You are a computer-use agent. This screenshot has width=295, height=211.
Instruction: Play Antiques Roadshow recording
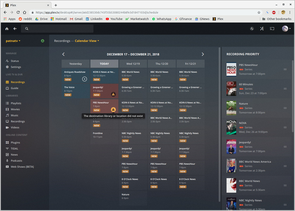pos(84,79)
